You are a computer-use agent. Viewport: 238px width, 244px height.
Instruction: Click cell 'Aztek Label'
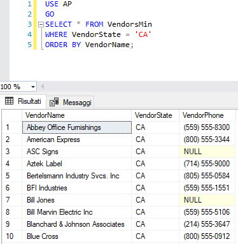coord(77,164)
